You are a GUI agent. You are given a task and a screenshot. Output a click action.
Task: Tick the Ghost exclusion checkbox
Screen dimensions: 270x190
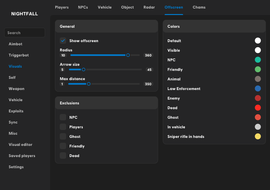(63, 136)
